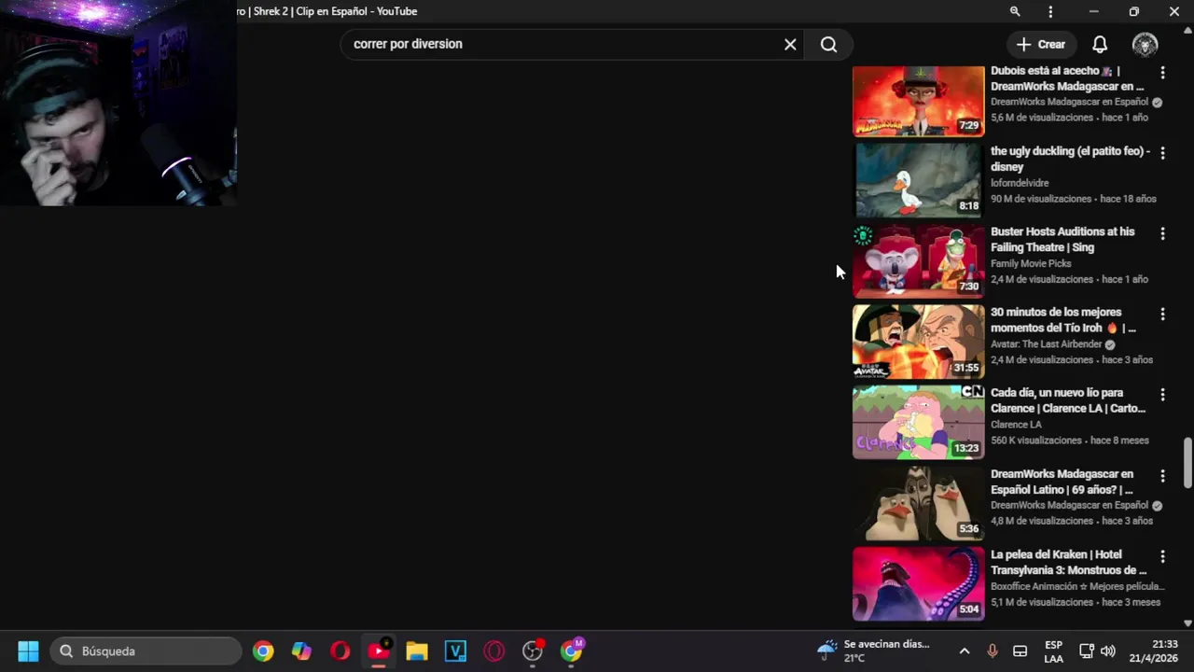1194x672 pixels.
Task: Open the blue V app in taskbar
Action: pos(455,651)
